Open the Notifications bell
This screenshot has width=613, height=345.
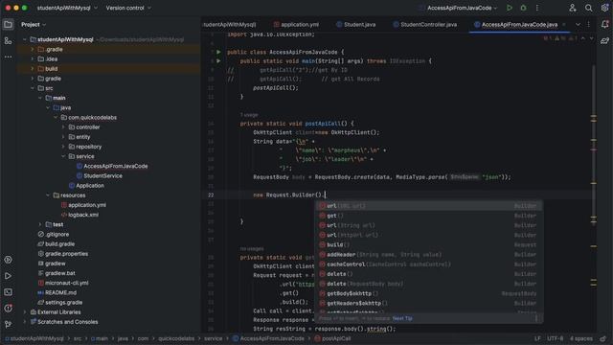point(604,25)
